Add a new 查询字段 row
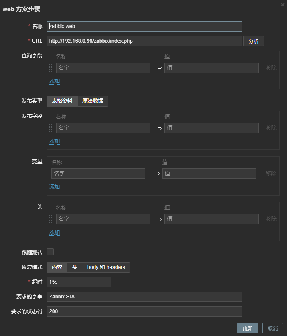This screenshot has height=336, width=287. click(54, 81)
